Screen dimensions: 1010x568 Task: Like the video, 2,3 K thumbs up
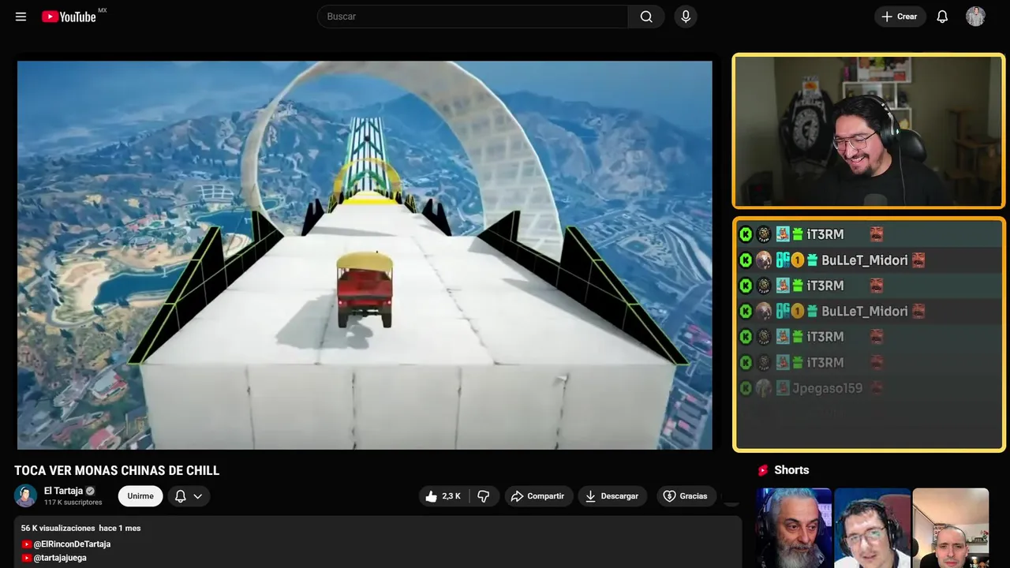[443, 496]
